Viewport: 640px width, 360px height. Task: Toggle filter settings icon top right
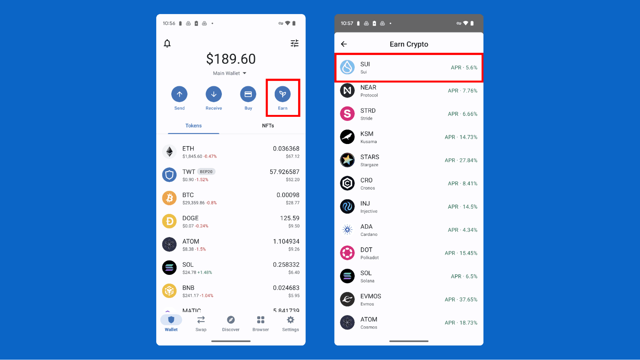(x=295, y=43)
